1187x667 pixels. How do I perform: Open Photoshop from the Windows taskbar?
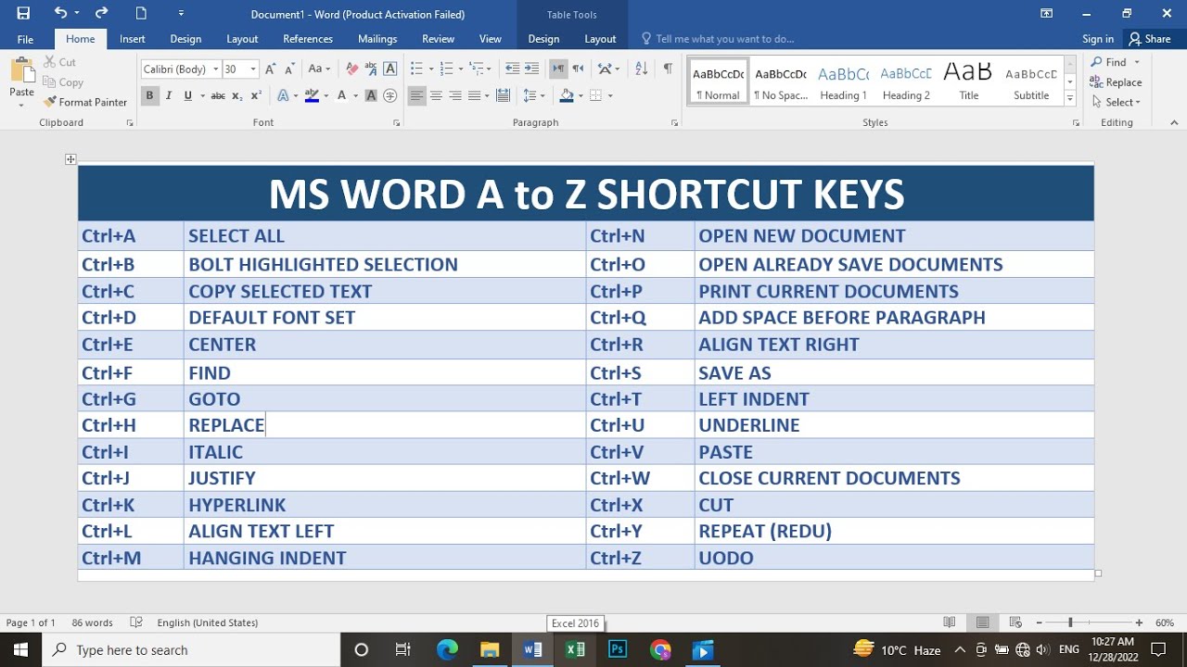click(618, 649)
